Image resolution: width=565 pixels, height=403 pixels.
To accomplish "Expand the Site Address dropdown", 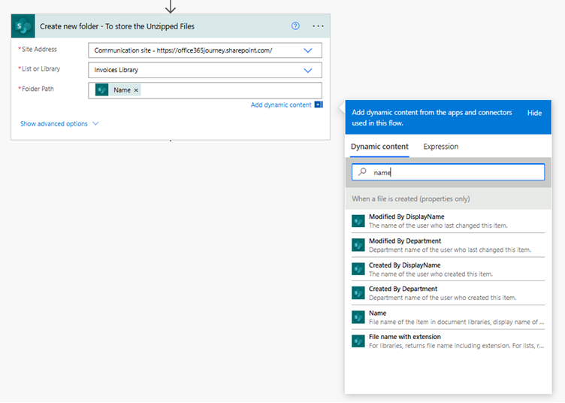I will click(x=308, y=50).
